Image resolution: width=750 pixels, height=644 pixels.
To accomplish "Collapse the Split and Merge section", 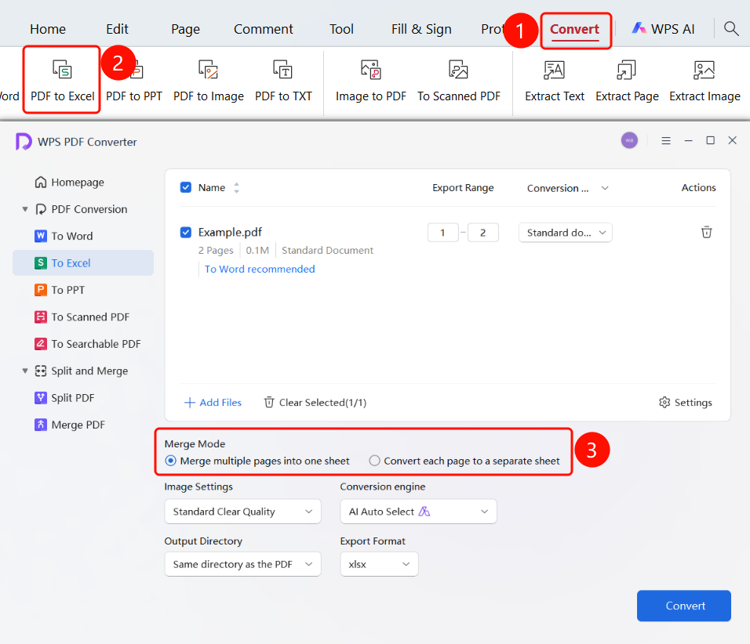I will [25, 371].
